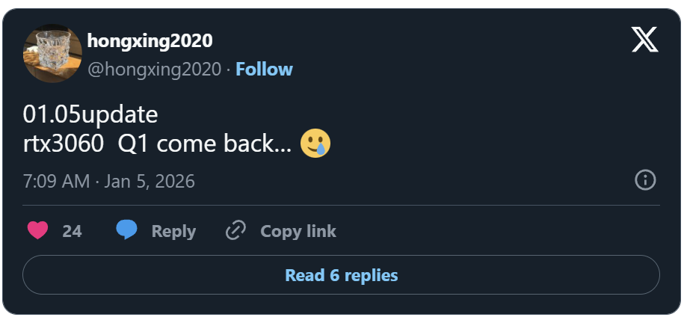Open hongxing2020's profile avatar picture
The height and width of the screenshot is (317, 687).
(x=52, y=53)
